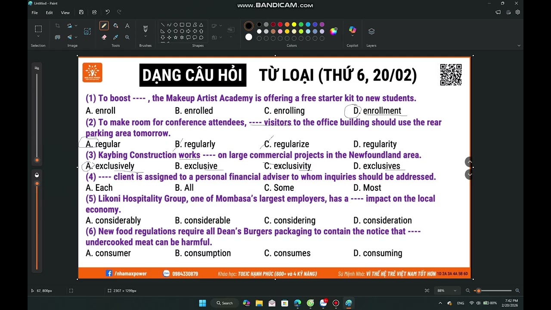Image resolution: width=551 pixels, height=310 pixels.
Task: Click the taskbar Search box
Action: (x=225, y=303)
